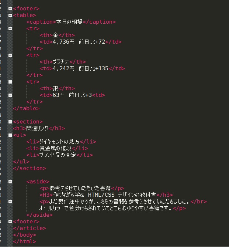This screenshot has width=229, height=247.
Task: Click the list item 貴金属の値段
Action: (x=57, y=148)
